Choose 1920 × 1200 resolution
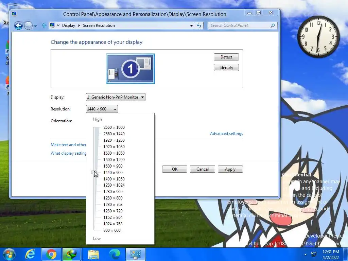 (x=114, y=140)
